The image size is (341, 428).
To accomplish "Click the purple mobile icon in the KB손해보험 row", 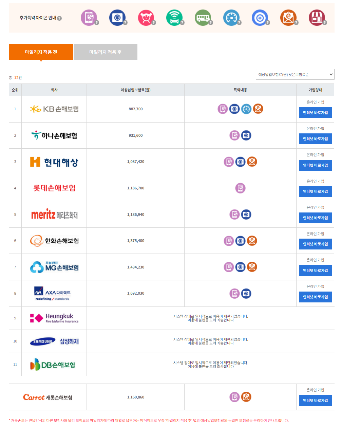I will [x=223, y=109].
